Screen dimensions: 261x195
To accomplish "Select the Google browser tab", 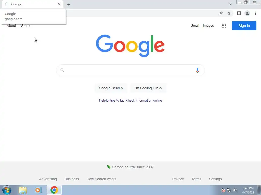I will [33, 4].
